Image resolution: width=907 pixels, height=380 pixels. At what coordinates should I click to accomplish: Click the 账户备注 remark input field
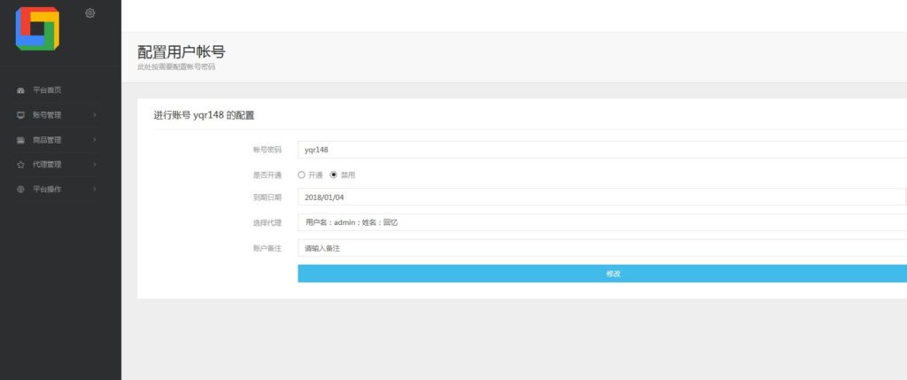[602, 248]
